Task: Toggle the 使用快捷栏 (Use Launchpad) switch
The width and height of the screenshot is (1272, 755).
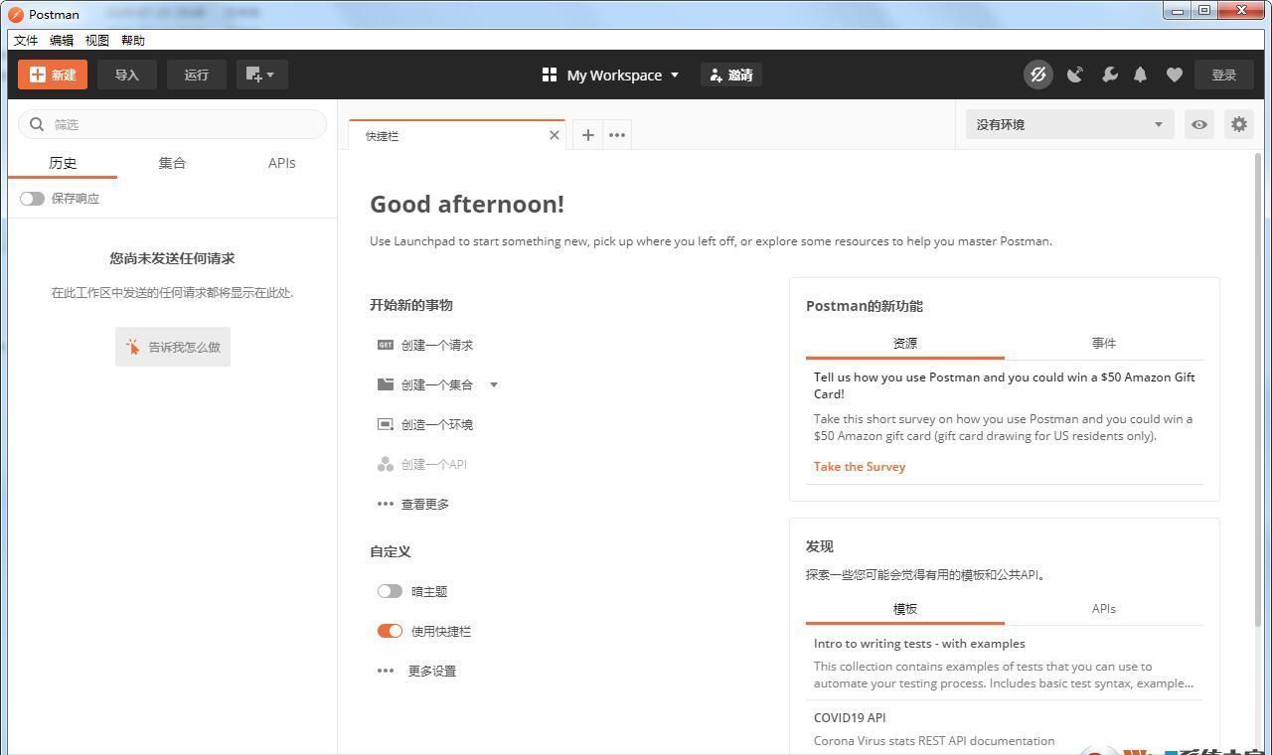Action: [390, 631]
